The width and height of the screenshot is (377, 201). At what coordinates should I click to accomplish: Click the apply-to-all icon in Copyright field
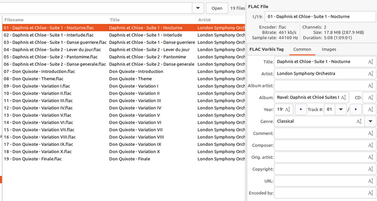coord(370,169)
